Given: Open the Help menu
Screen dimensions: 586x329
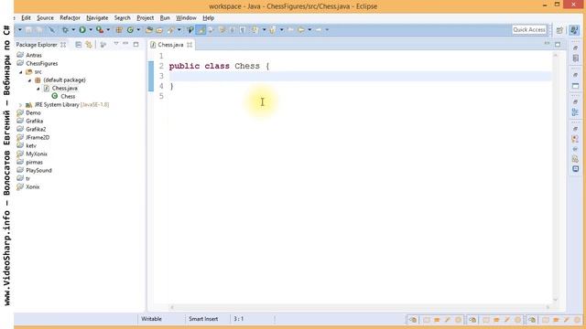Looking at the screenshot, I should click(x=208, y=18).
